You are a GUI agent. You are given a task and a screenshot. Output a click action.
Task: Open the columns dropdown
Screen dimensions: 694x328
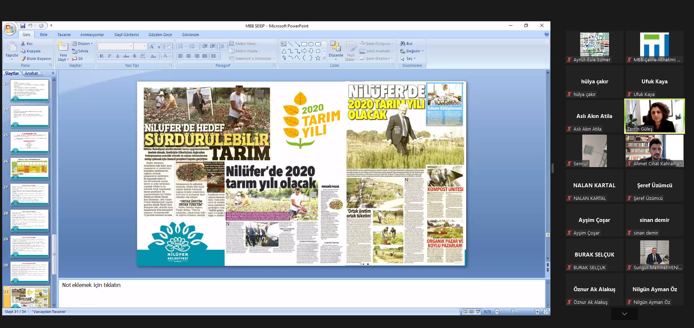[215, 56]
